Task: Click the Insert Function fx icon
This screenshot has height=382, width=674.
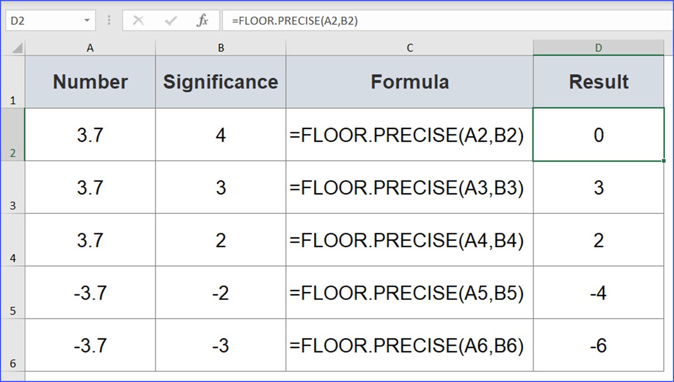Action: pos(202,21)
